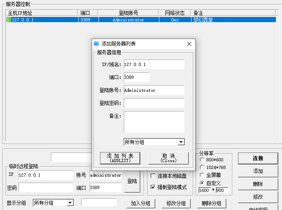Click the green server status icon for 127.0.0.1
This screenshot has width=282, height=210.
(9, 20)
